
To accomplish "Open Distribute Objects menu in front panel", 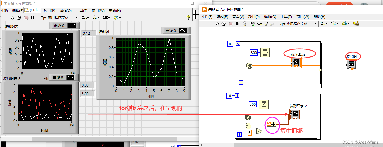I will 96,18.
